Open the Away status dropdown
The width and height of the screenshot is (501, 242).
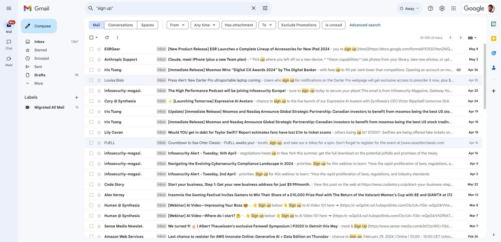409,8
